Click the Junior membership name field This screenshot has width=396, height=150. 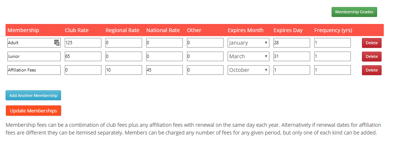click(34, 56)
